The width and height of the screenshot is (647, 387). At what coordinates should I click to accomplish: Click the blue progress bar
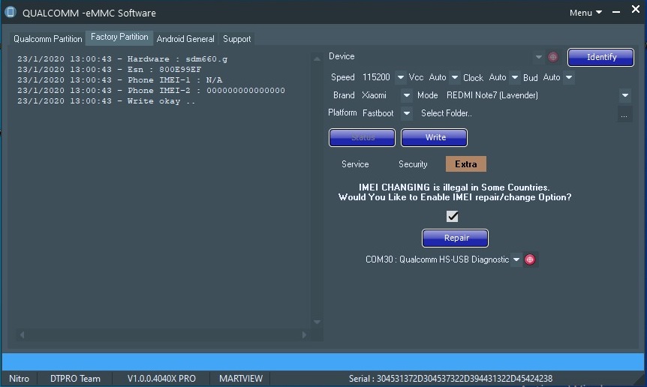[x=323, y=361]
